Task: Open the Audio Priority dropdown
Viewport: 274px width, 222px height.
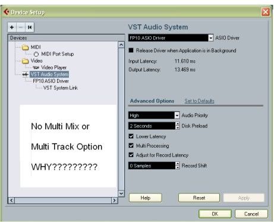Action: (177, 115)
